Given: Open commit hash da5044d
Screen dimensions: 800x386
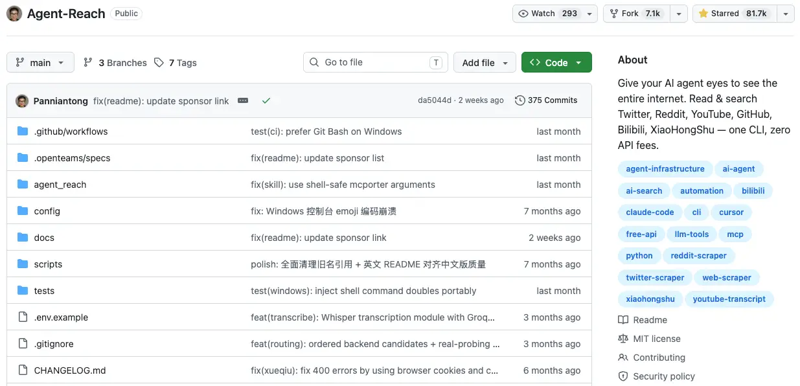Looking at the screenshot, I should point(435,100).
